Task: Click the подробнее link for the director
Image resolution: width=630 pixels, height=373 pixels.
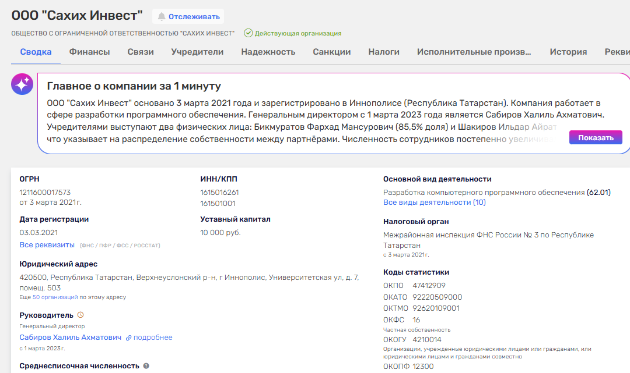Action: (153, 338)
